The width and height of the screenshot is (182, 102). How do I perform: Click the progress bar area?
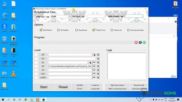click(x=86, y=42)
